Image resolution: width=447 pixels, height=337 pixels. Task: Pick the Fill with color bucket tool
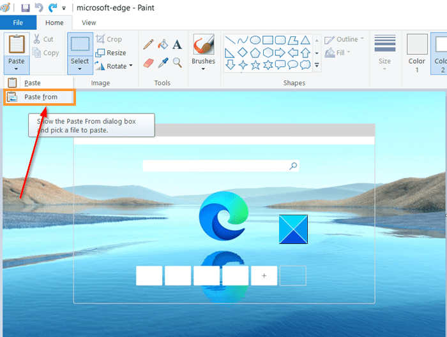coord(163,44)
